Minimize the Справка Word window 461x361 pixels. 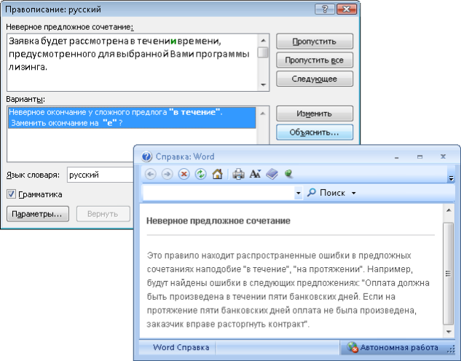pos(397,157)
